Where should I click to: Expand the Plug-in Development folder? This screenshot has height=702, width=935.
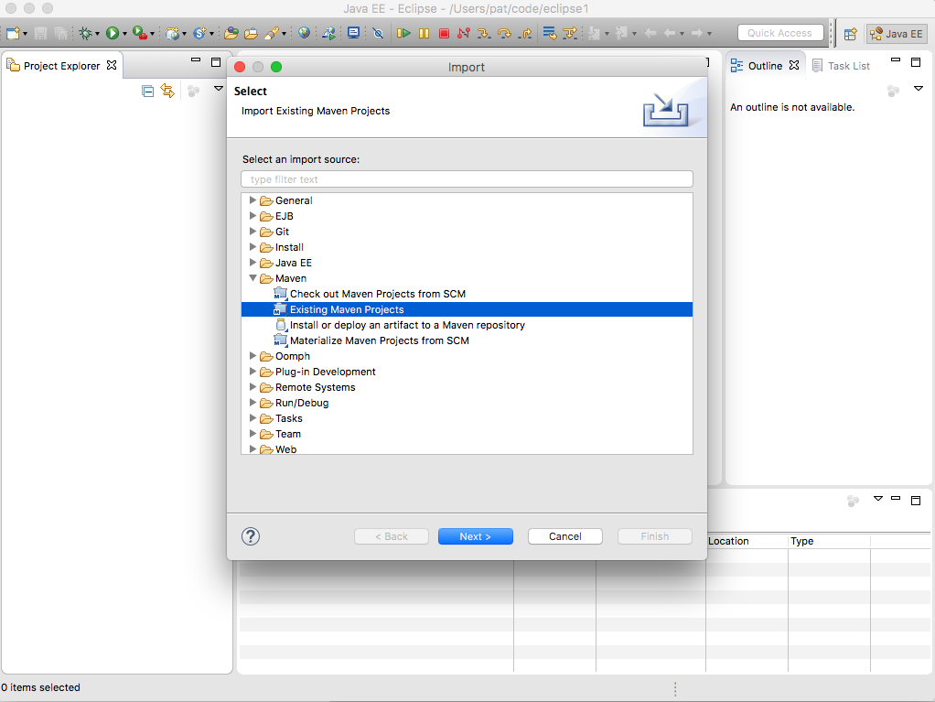(253, 372)
